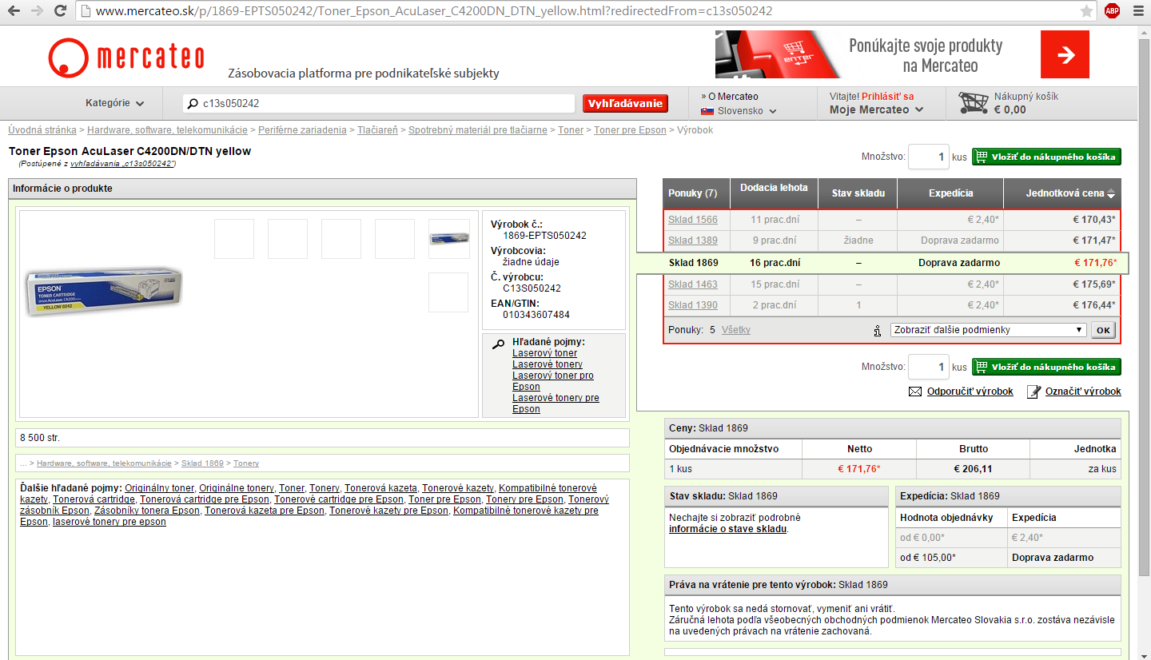The width and height of the screenshot is (1151, 660).
Task: Click the Brutto price €206,11
Action: pyautogui.click(x=973, y=469)
